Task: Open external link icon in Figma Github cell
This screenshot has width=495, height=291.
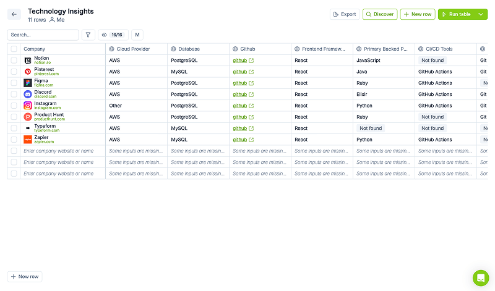Action: (251, 83)
